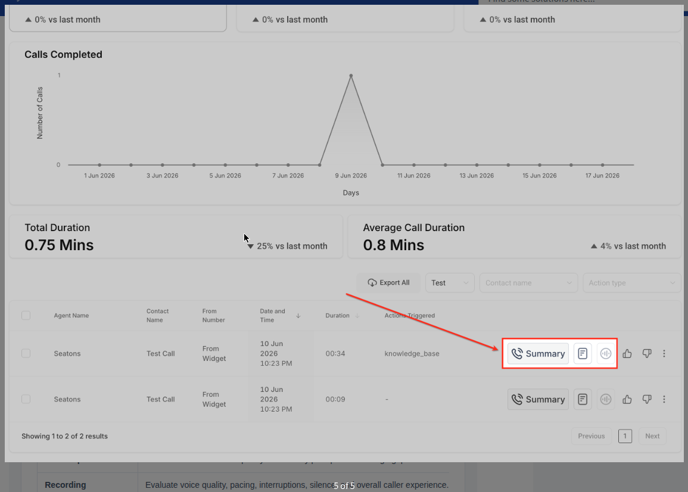Viewport: 688px width, 492px height.
Task: Open the Contact name dropdown
Action: tap(529, 283)
